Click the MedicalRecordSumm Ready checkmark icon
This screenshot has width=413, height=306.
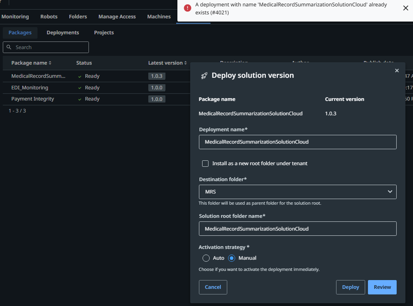pyautogui.click(x=80, y=76)
